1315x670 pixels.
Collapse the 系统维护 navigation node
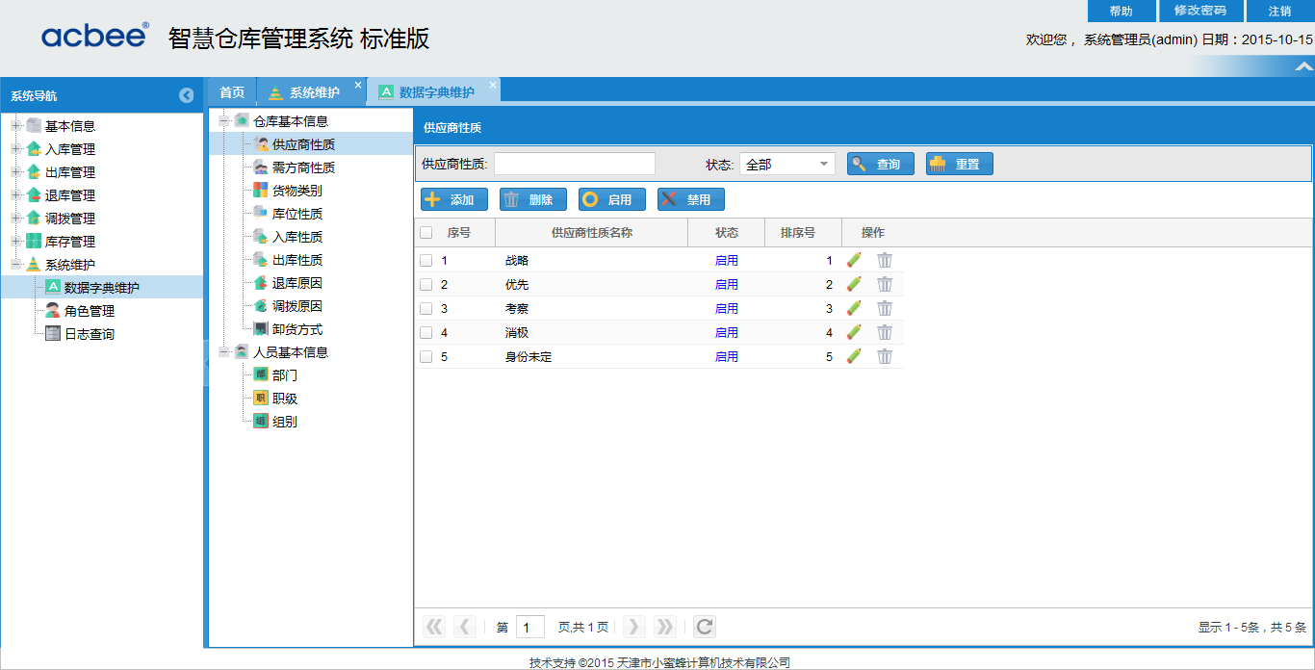15,265
